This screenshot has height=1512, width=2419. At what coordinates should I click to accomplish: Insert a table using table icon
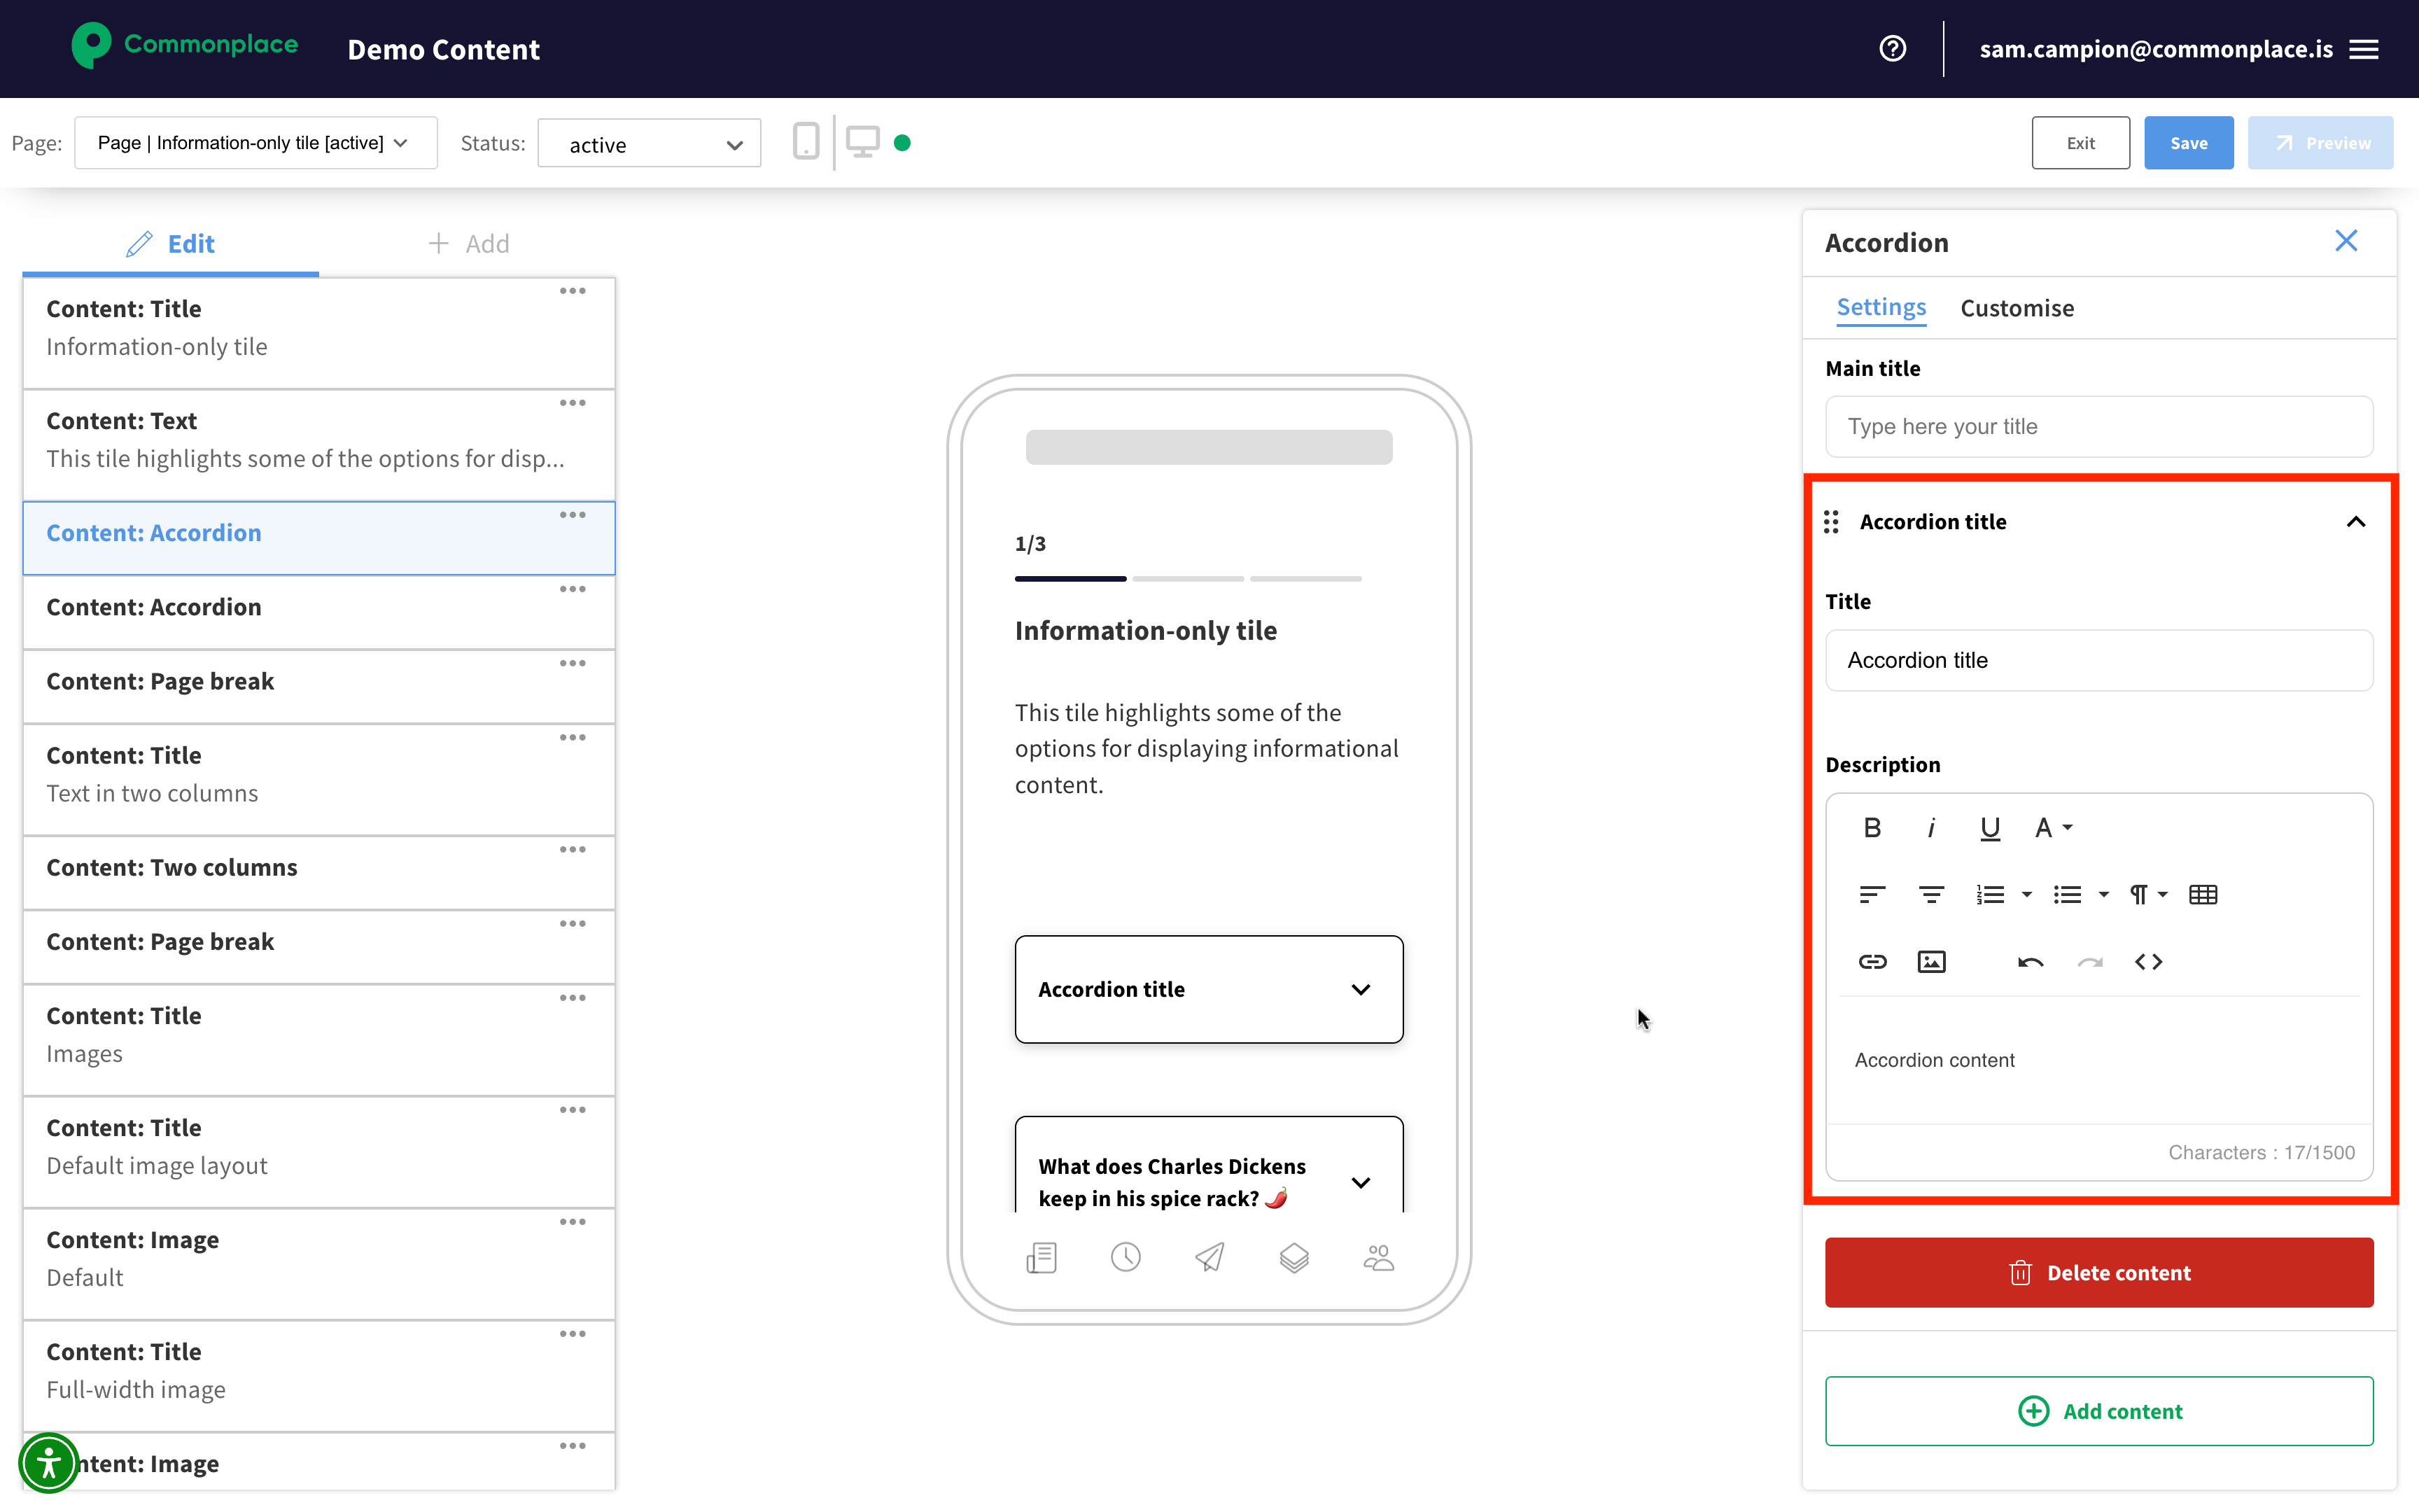pos(2203,895)
